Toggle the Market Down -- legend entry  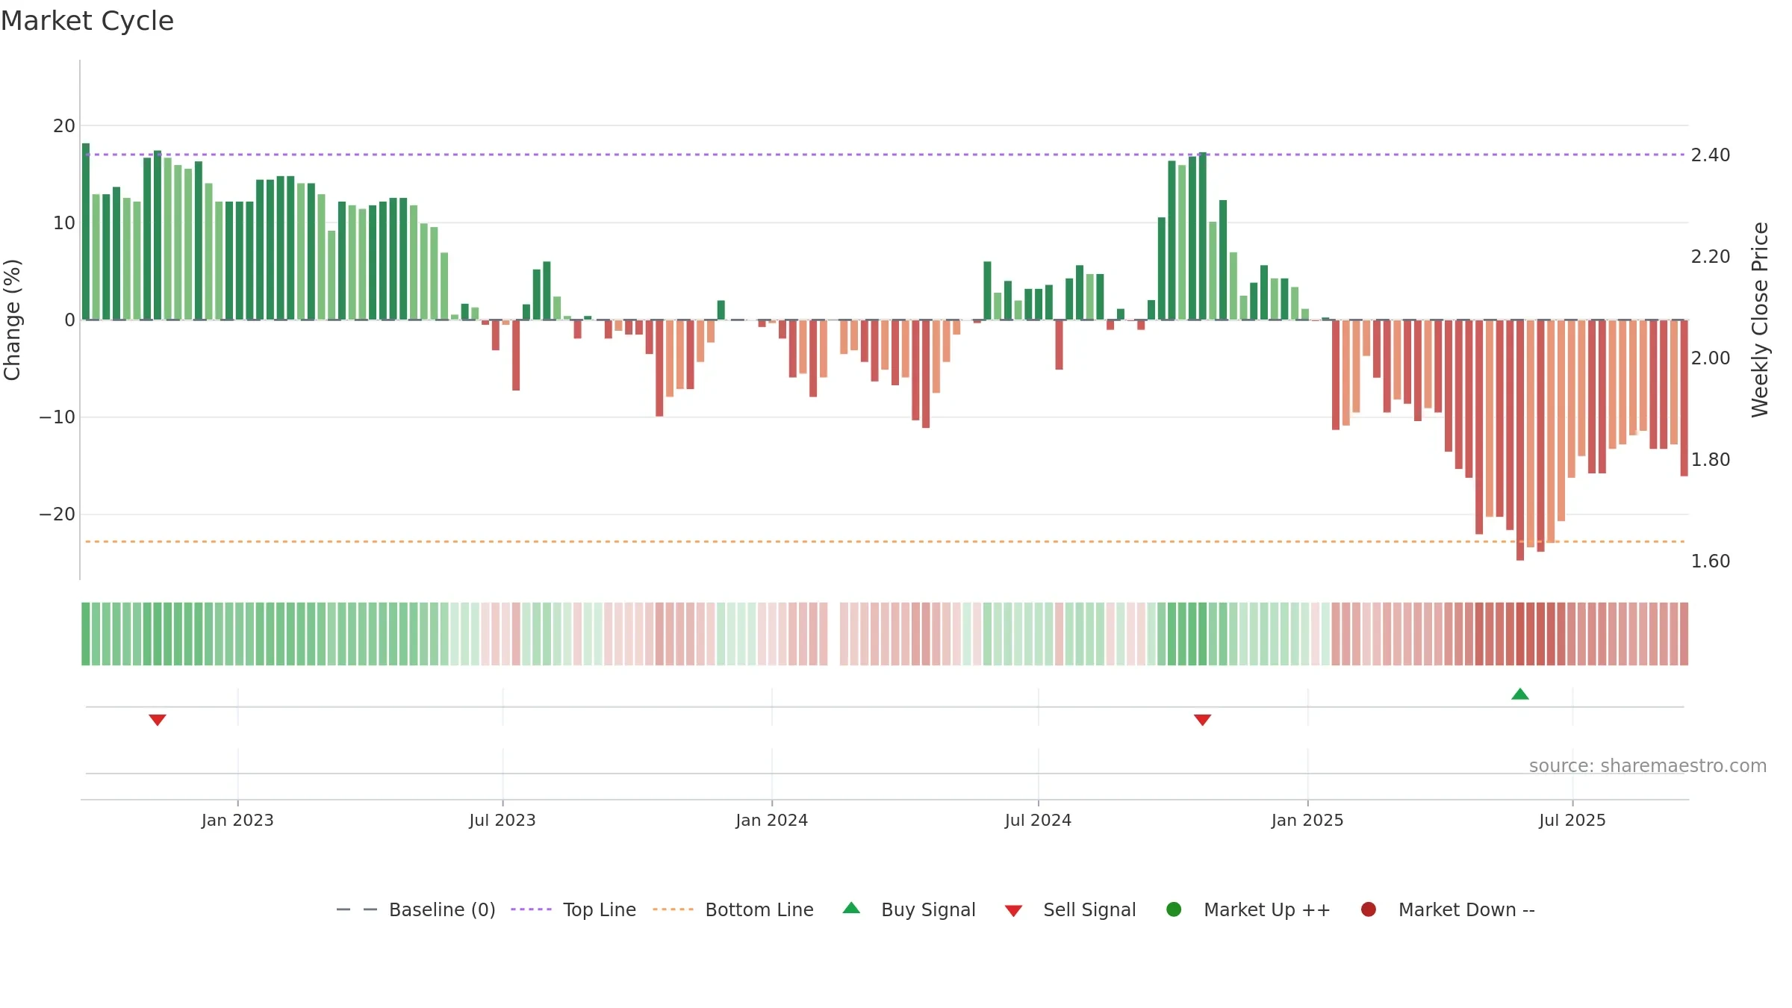click(1448, 909)
